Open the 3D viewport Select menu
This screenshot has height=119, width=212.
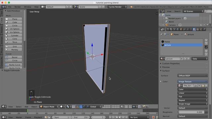[x=19, y=107]
